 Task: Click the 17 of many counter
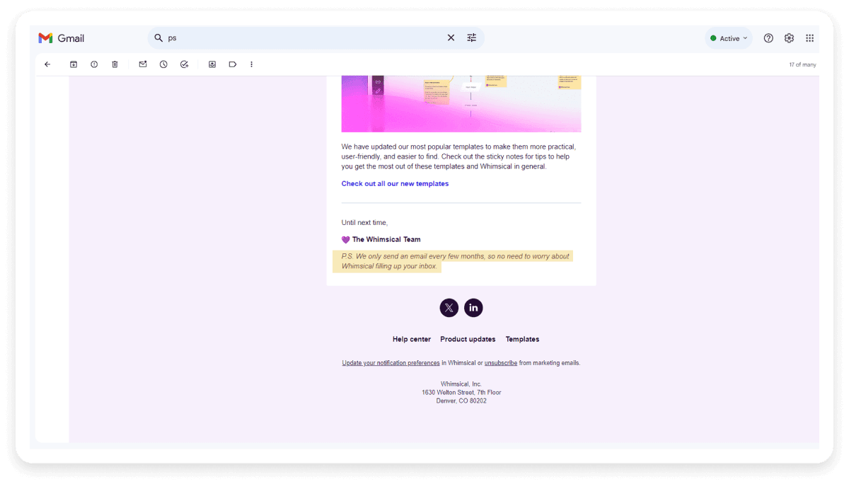pyautogui.click(x=802, y=64)
